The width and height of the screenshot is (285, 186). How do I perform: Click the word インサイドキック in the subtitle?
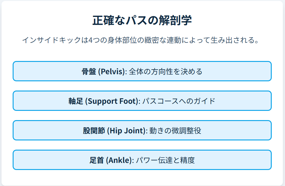51,40
